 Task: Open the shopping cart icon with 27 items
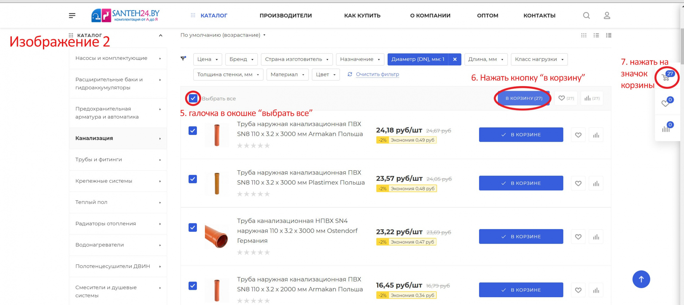666,77
